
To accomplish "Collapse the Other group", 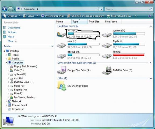I will click(x=151, y=78).
